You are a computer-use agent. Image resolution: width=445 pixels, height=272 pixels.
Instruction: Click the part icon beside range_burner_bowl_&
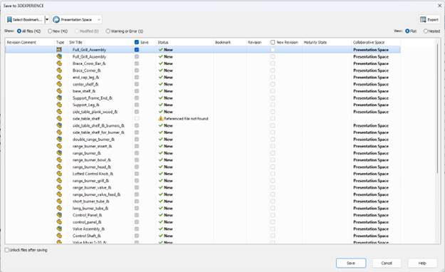click(59, 159)
